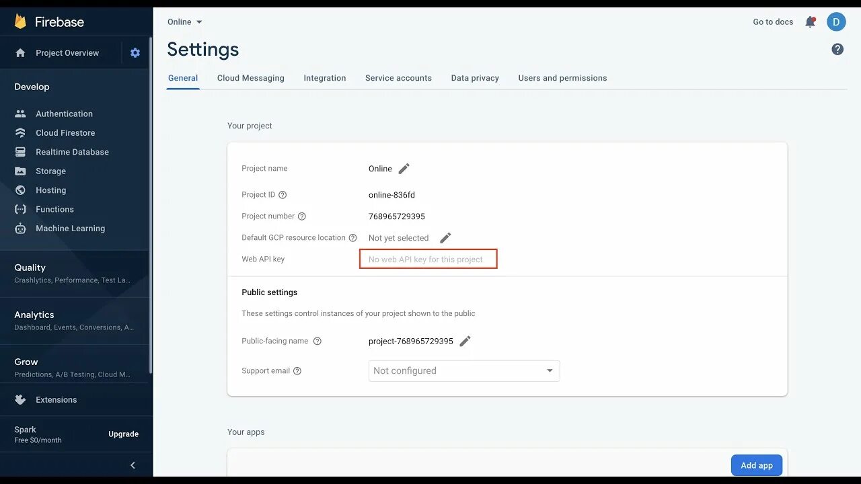
Task: Show Support email help icon
Action: (297, 371)
